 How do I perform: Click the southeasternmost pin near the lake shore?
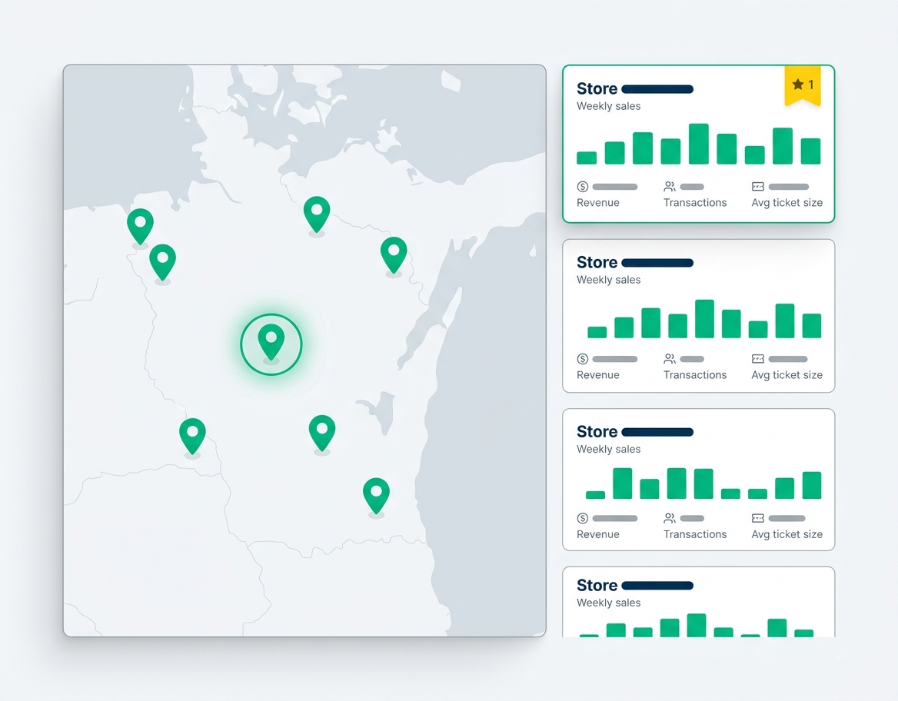pos(376,496)
